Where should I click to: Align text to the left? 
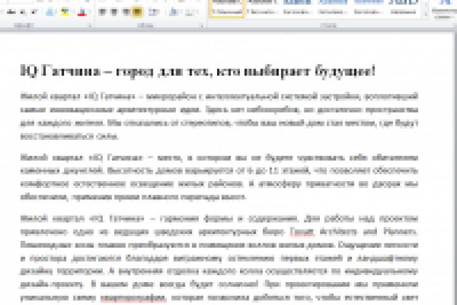click(x=102, y=12)
